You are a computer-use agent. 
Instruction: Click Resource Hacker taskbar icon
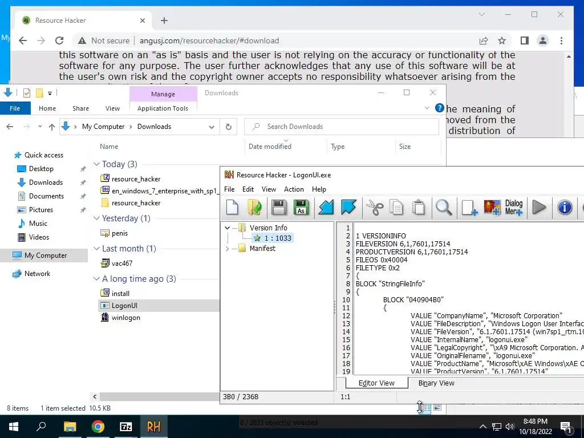tap(154, 427)
